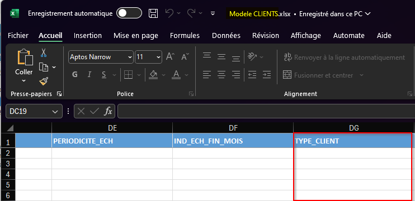Save the workbook with the floppy disk icon

tap(153, 13)
